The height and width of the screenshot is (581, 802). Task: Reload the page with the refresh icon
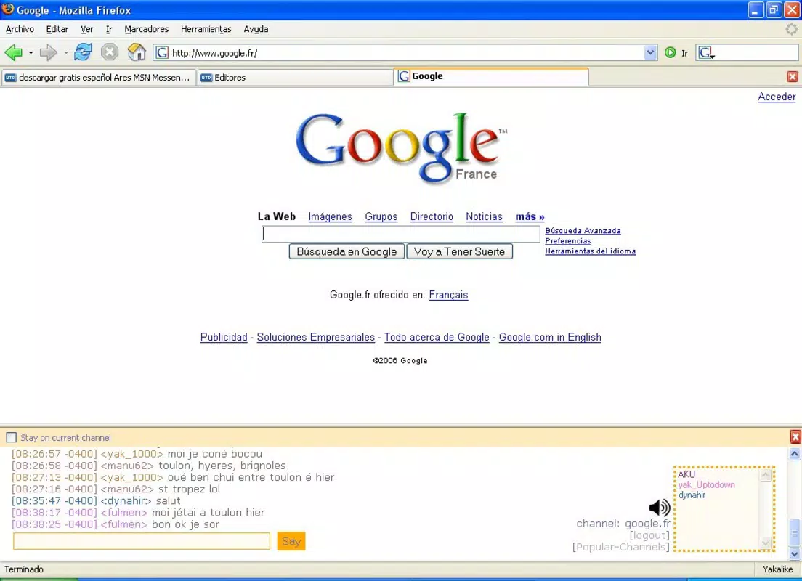[x=83, y=52]
